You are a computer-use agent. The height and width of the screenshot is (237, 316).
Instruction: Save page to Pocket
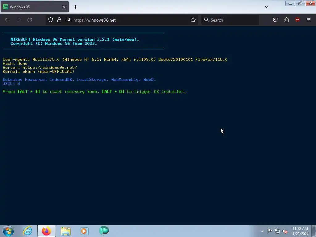[x=275, y=20]
